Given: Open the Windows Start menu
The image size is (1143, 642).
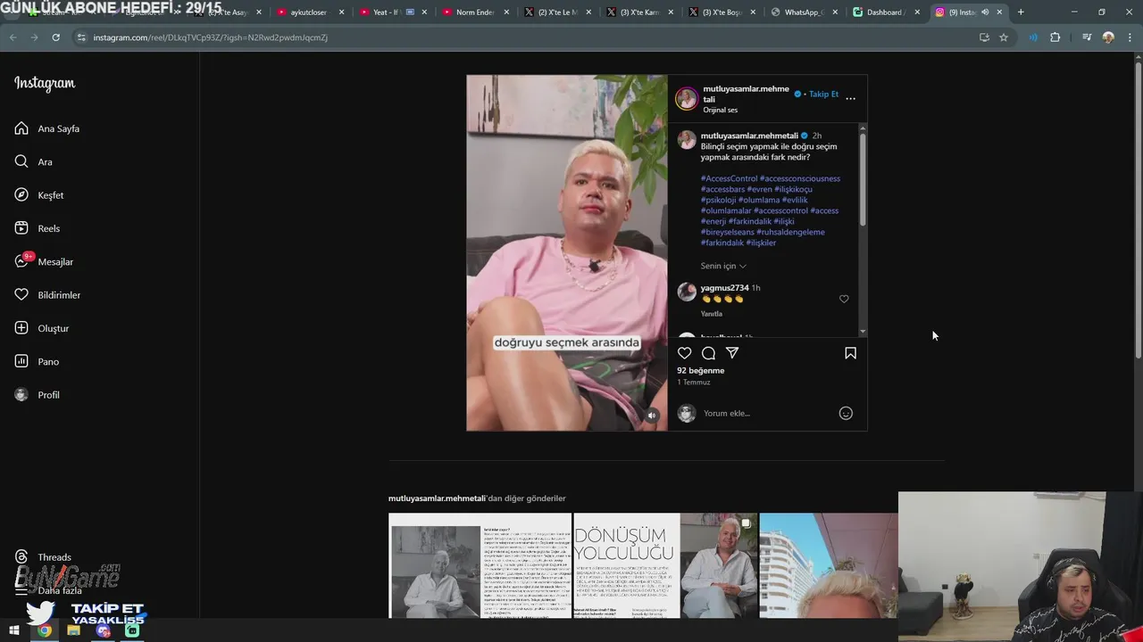Looking at the screenshot, I should click(x=14, y=630).
